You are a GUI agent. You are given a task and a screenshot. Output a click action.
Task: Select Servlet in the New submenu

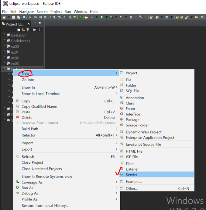coord(156,175)
